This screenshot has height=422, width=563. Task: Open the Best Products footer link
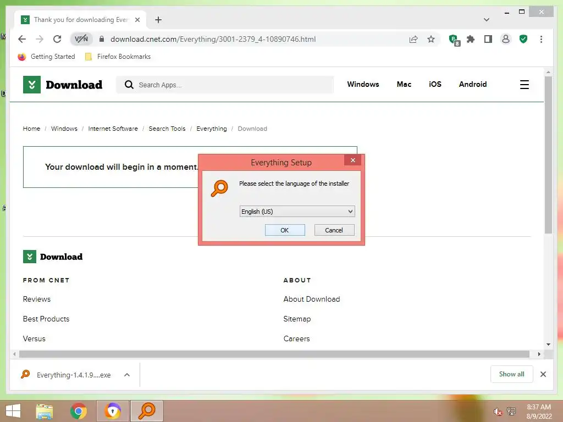click(46, 319)
